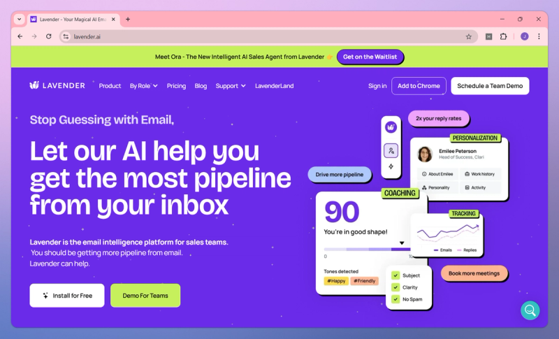Click the '2x your reply rates' pill
This screenshot has width=559, height=339.
(x=439, y=118)
